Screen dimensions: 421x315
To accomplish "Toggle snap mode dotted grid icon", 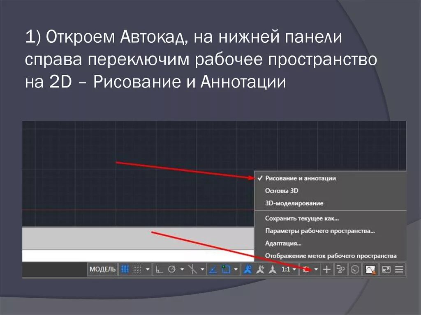I will coord(137,269).
